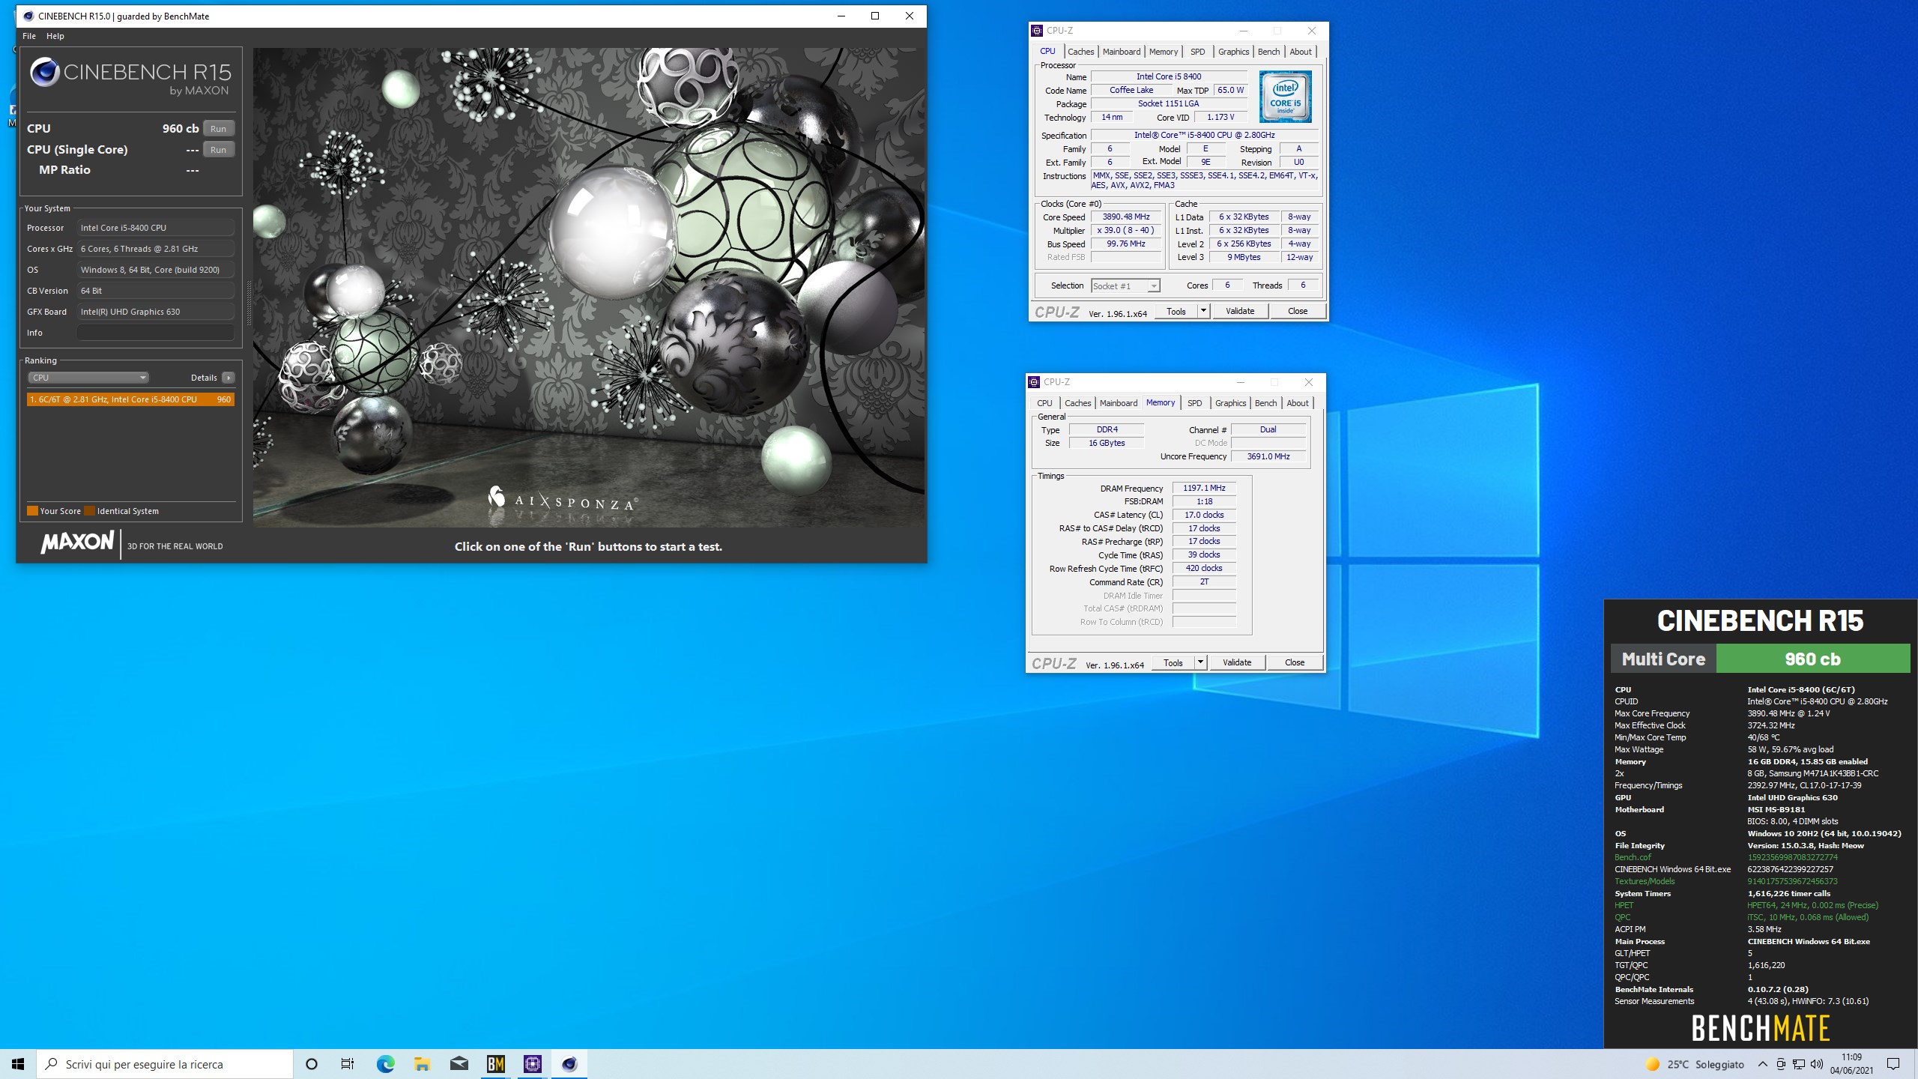The width and height of the screenshot is (1918, 1079).
Task: Open Mainboard tab in bottom CPU-Z window
Action: (x=1118, y=403)
